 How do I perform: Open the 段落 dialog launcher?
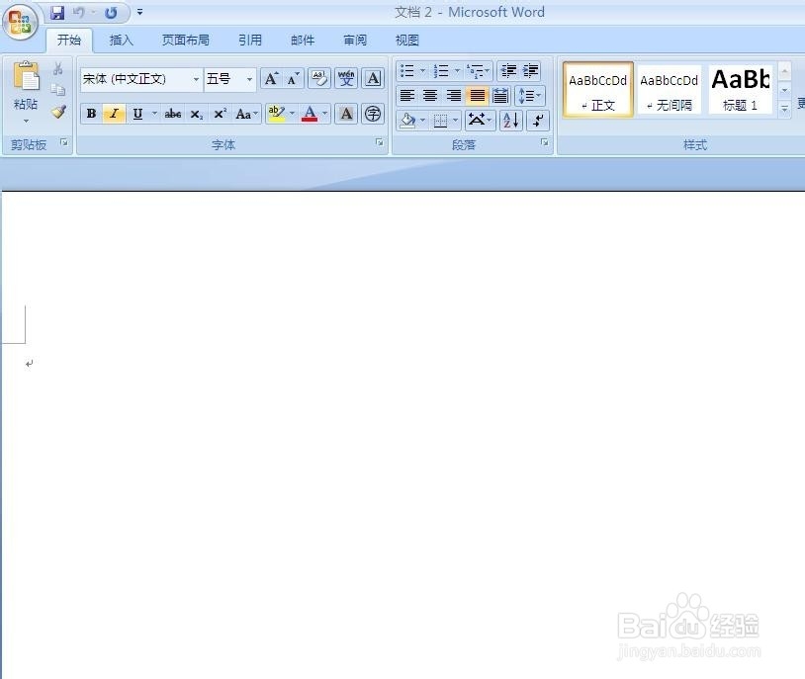545,142
